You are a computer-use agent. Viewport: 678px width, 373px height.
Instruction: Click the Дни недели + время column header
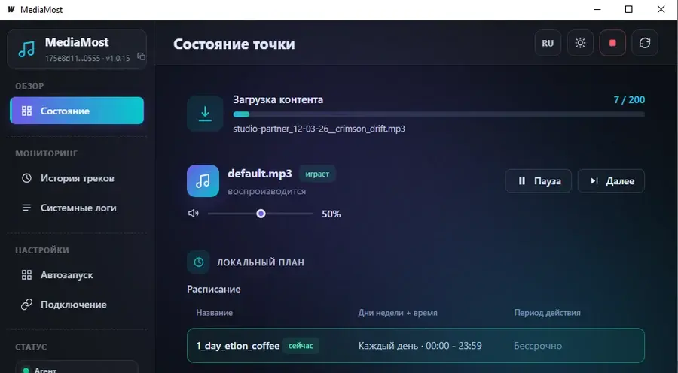398,313
